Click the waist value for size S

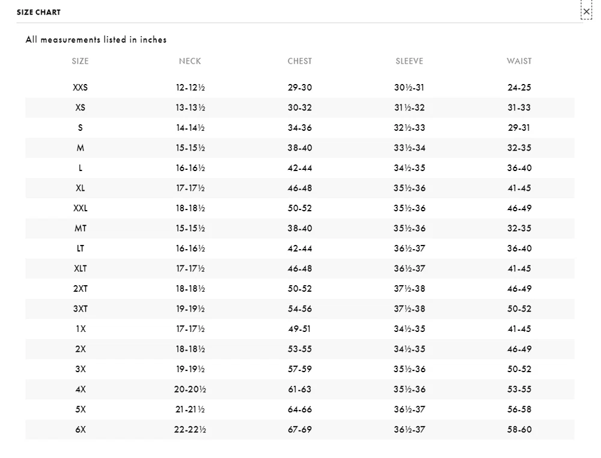[519, 128]
